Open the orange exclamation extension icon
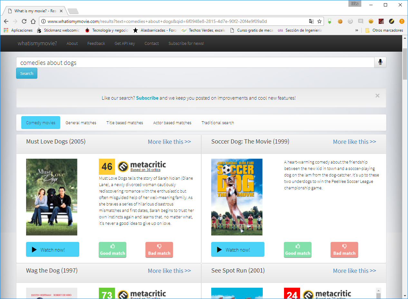 point(401,21)
